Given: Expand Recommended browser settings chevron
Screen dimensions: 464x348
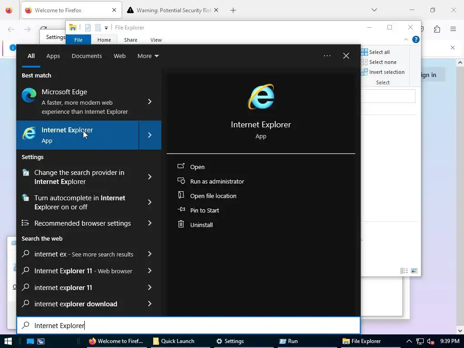Looking at the screenshot, I should pyautogui.click(x=150, y=223).
